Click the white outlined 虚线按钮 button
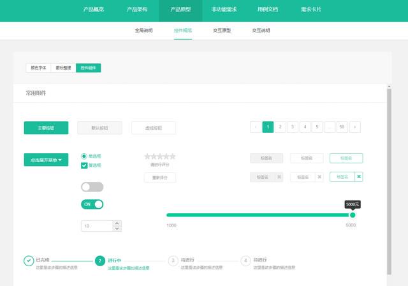The width and height of the screenshot is (408, 286). click(x=154, y=128)
